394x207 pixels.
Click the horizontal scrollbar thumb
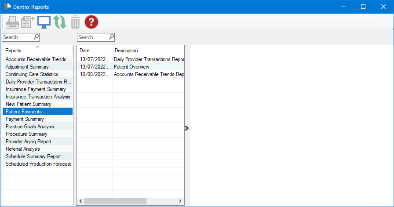coord(115,201)
